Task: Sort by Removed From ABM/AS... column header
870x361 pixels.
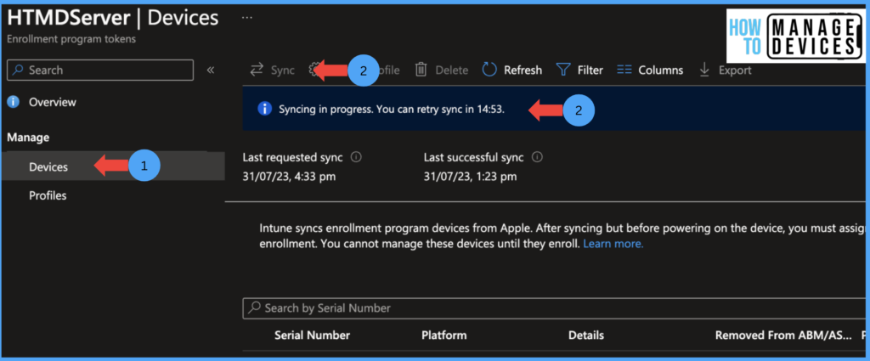Action: click(x=783, y=335)
